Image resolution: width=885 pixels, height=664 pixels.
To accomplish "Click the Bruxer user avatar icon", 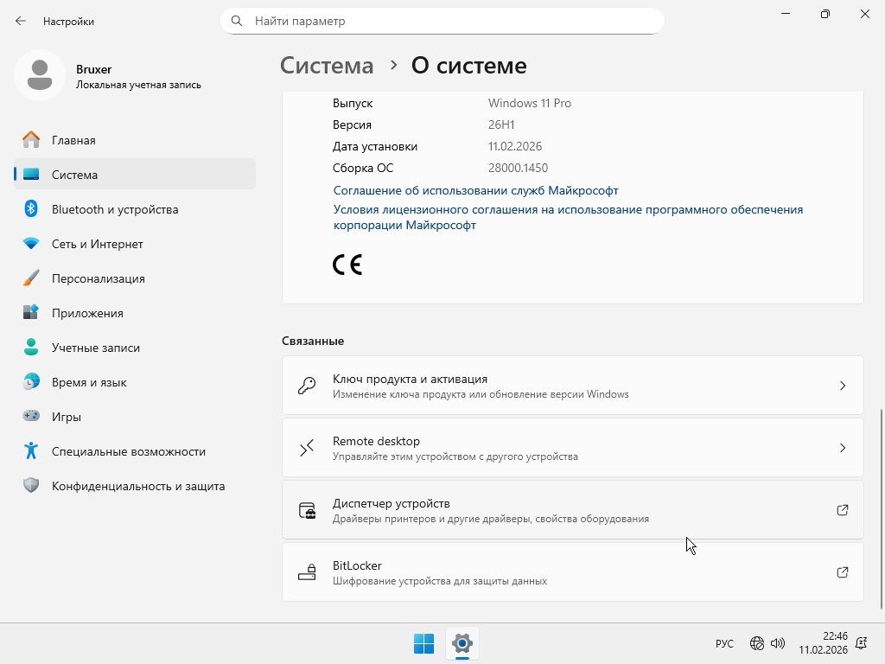I will 40,75.
